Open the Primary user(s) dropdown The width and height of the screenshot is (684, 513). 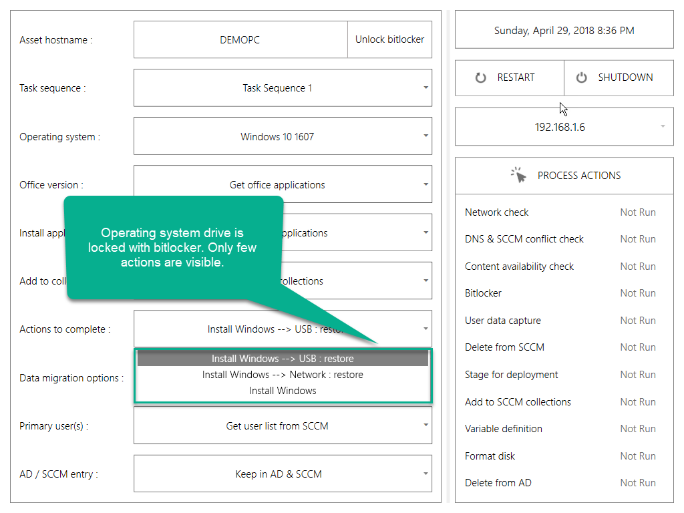(x=425, y=425)
